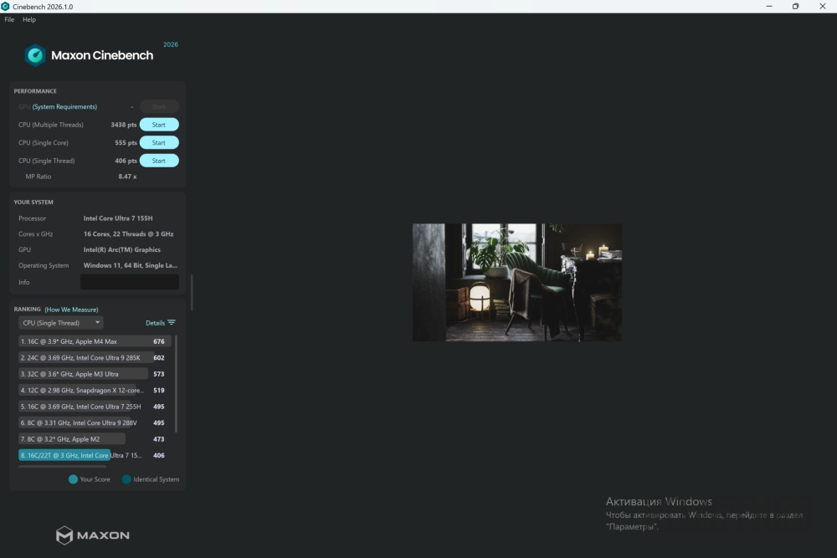Start the CPU (Single Core) benchmark

(x=158, y=143)
